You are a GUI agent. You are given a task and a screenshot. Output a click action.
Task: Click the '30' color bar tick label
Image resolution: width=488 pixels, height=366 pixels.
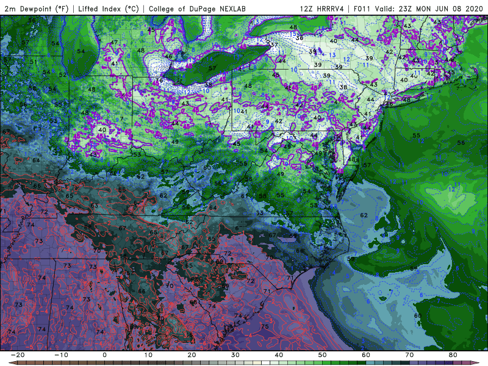click(x=235, y=355)
